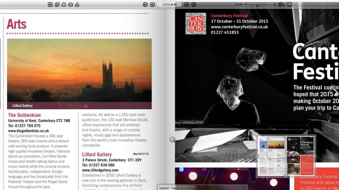Screen dimensions: 339x190
Task: Download the publication as PDF
Action: coord(77,5)
